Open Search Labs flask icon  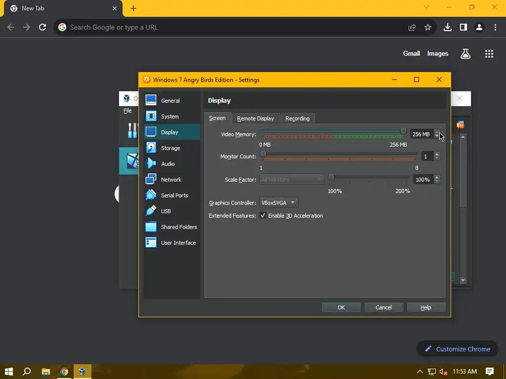coord(465,53)
